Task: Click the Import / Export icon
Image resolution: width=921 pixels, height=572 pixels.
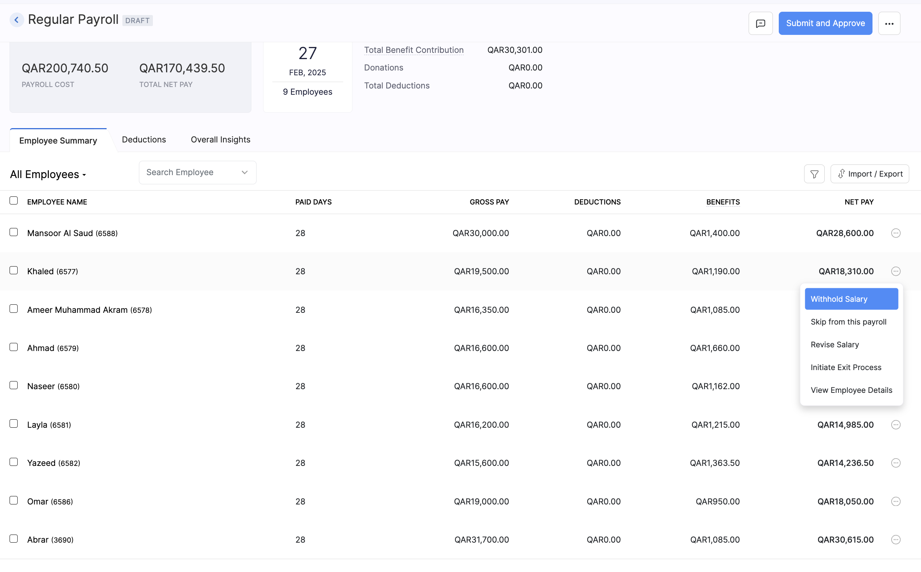Action: (x=870, y=174)
